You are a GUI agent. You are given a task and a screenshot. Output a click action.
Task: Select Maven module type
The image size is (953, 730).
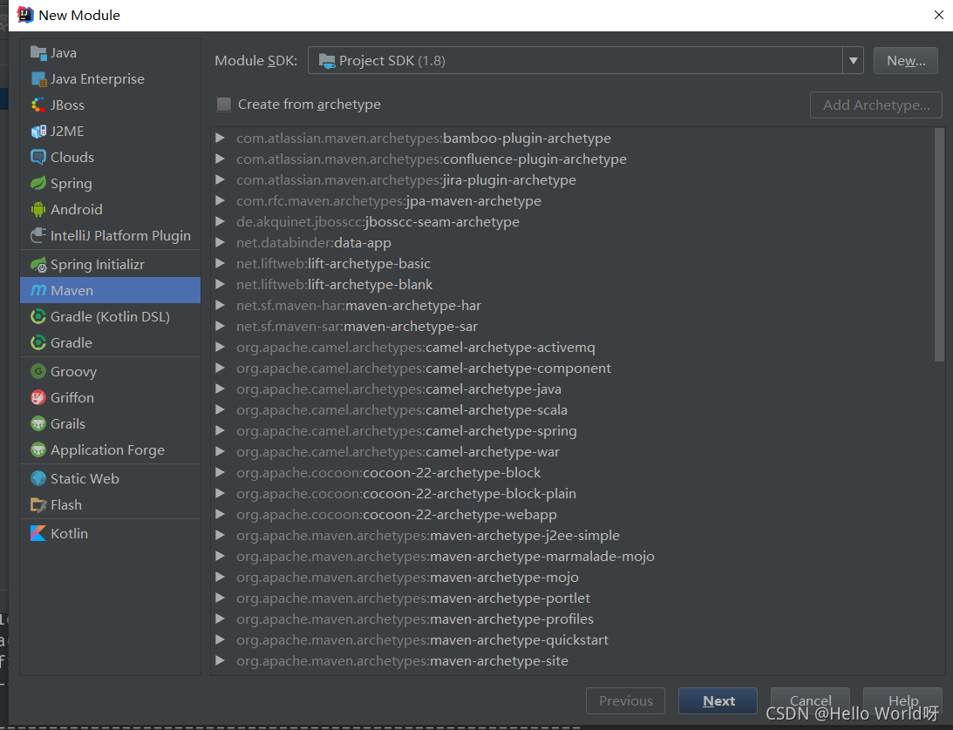(110, 290)
